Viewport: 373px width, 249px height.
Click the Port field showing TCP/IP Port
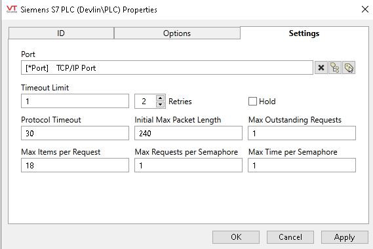click(x=167, y=67)
